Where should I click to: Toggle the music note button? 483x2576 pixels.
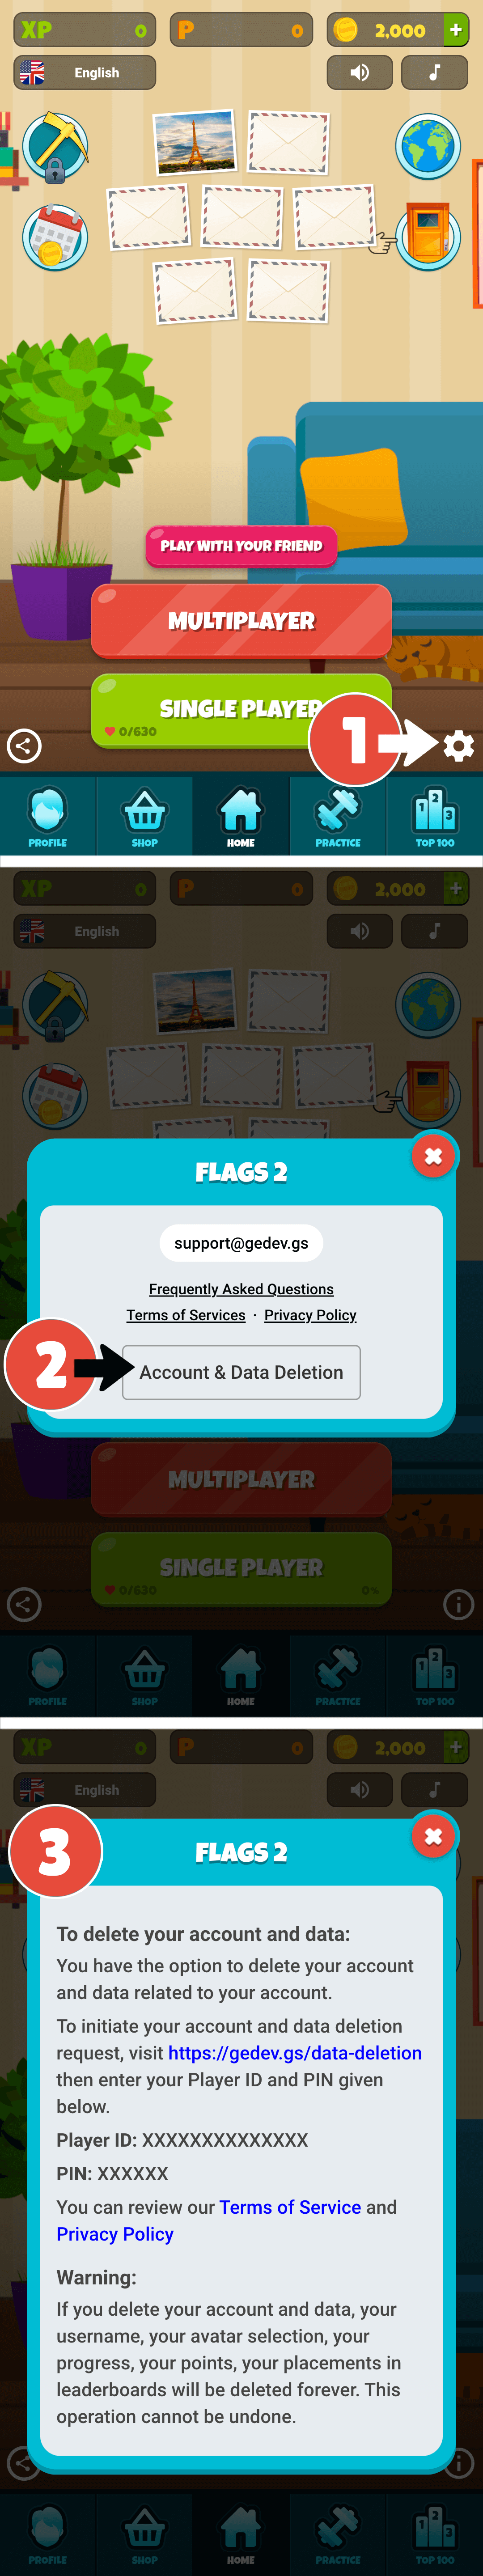(434, 72)
